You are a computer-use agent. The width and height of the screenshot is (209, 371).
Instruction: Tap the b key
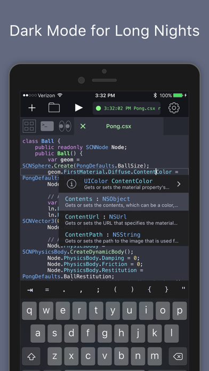point(121,356)
